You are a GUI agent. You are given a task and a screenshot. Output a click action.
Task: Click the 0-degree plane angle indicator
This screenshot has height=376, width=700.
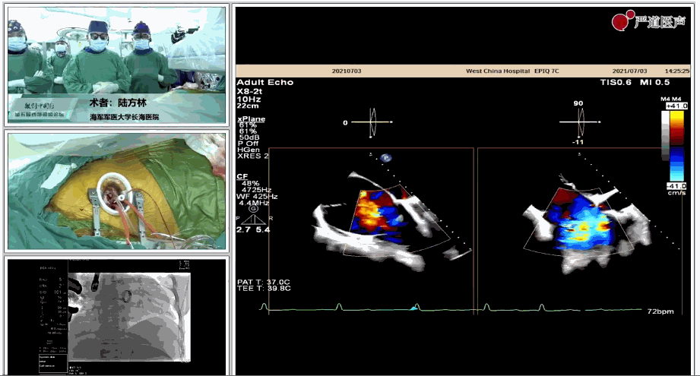[372, 122]
